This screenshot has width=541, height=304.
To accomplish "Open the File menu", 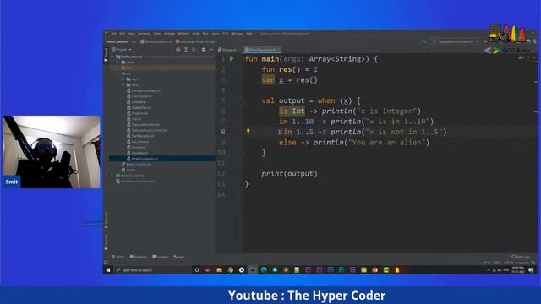I will pyautogui.click(x=113, y=34).
